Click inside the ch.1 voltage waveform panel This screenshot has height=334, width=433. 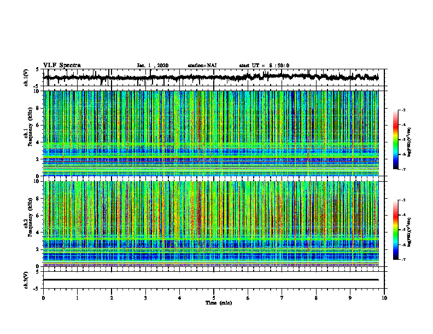coord(214,77)
